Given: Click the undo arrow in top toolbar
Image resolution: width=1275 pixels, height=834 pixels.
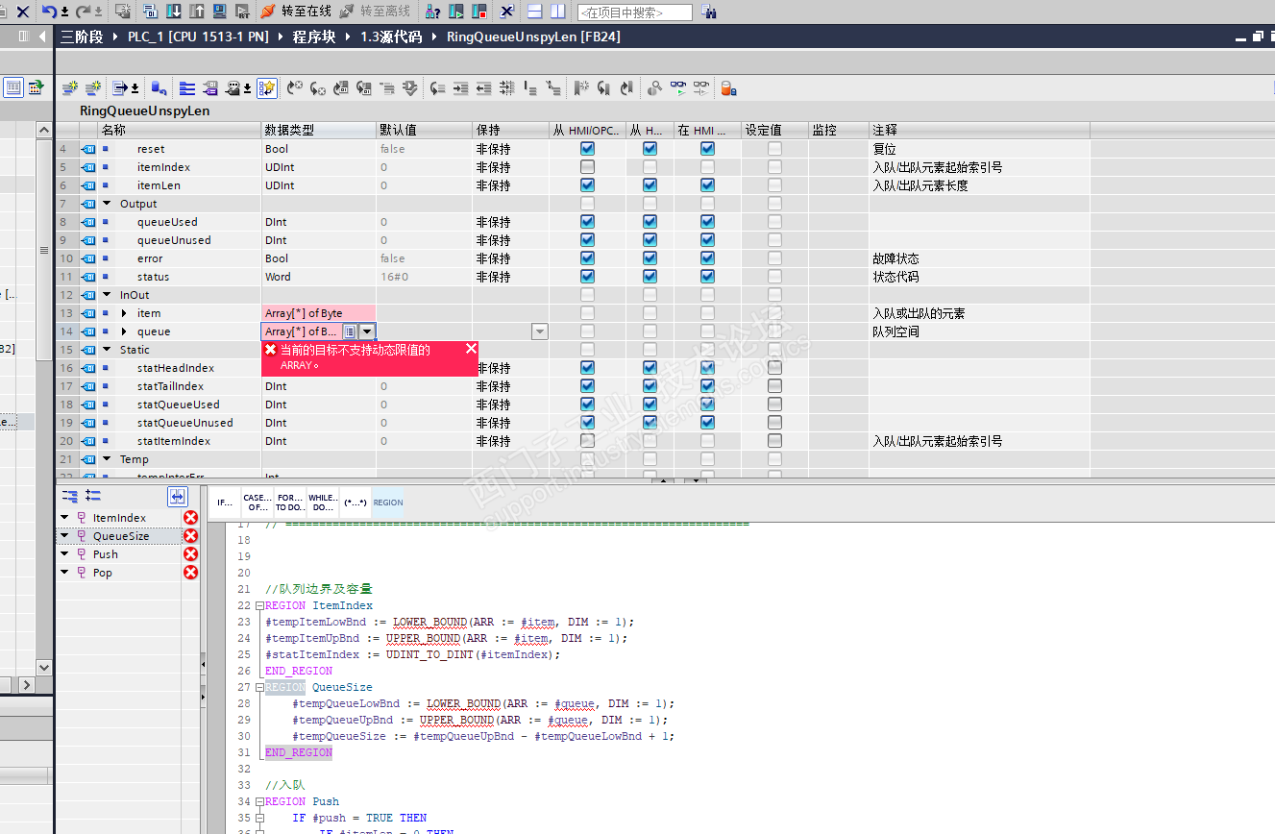Looking at the screenshot, I should 49,12.
